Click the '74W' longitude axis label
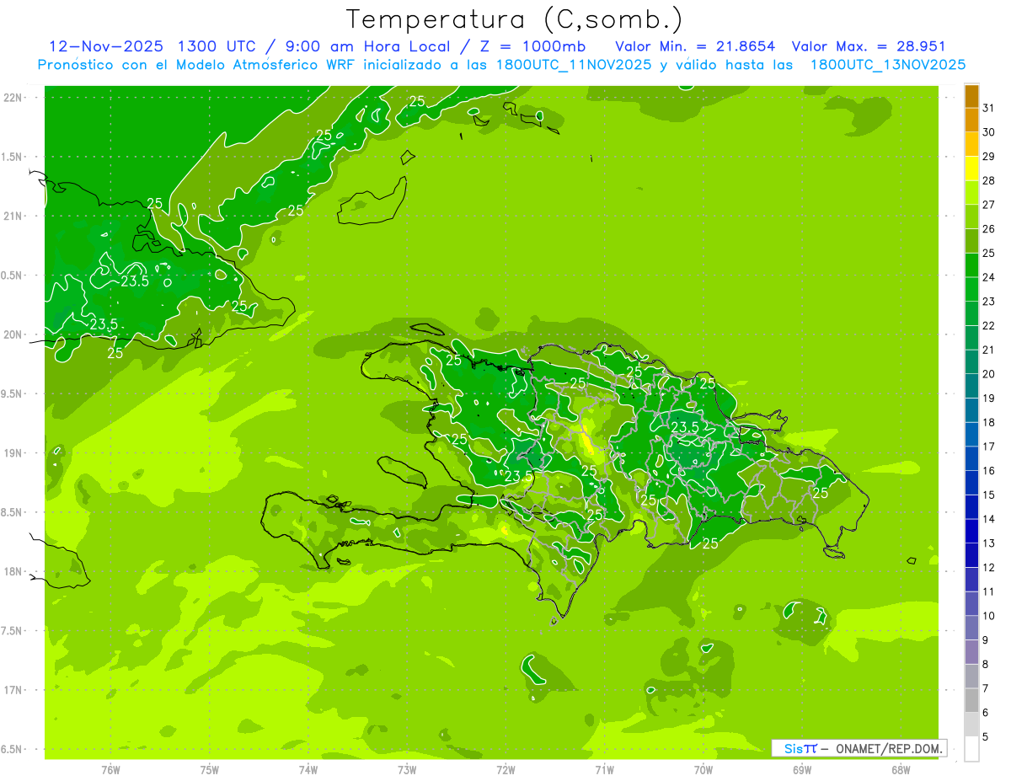The image size is (1011, 781). point(308,769)
